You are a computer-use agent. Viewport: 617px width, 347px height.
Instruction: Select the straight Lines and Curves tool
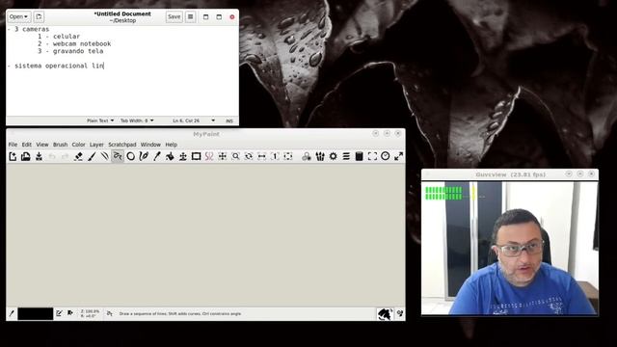(104, 156)
